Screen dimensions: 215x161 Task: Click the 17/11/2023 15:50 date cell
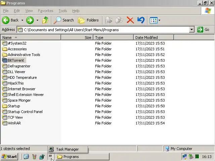point(150,106)
